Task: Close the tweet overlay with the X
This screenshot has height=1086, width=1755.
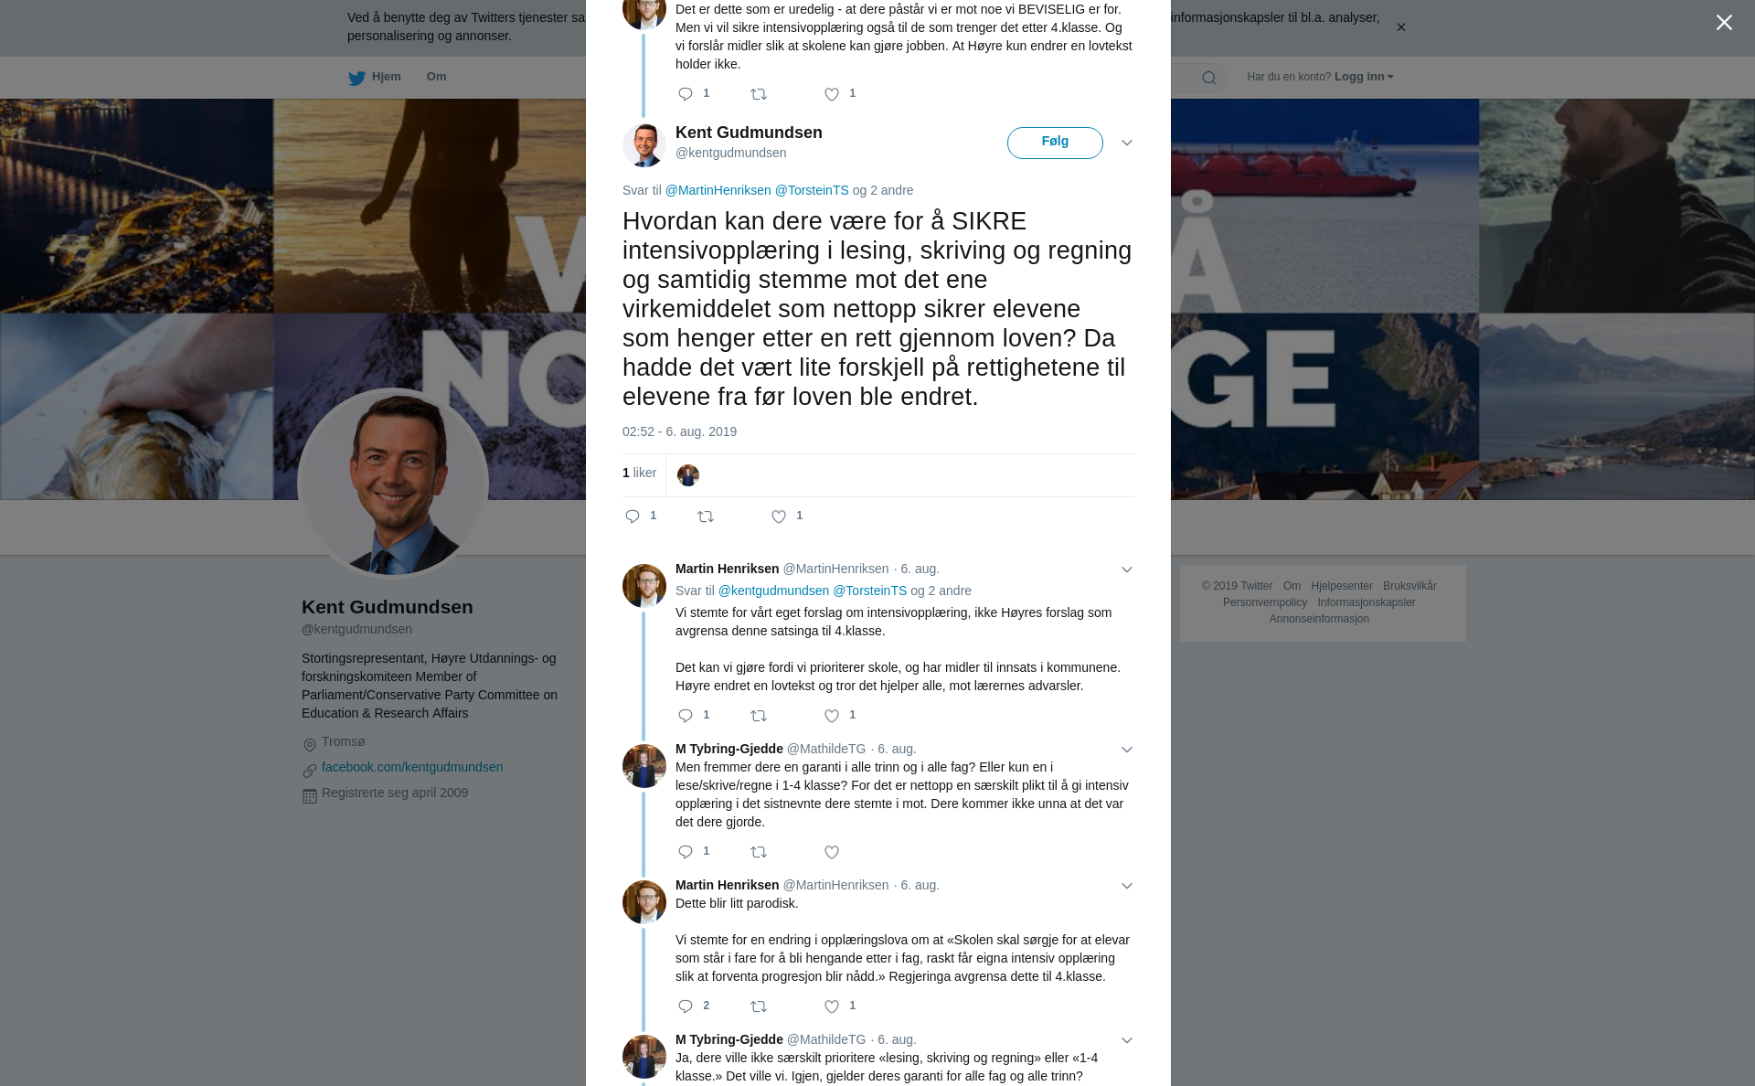Action: (x=1724, y=22)
